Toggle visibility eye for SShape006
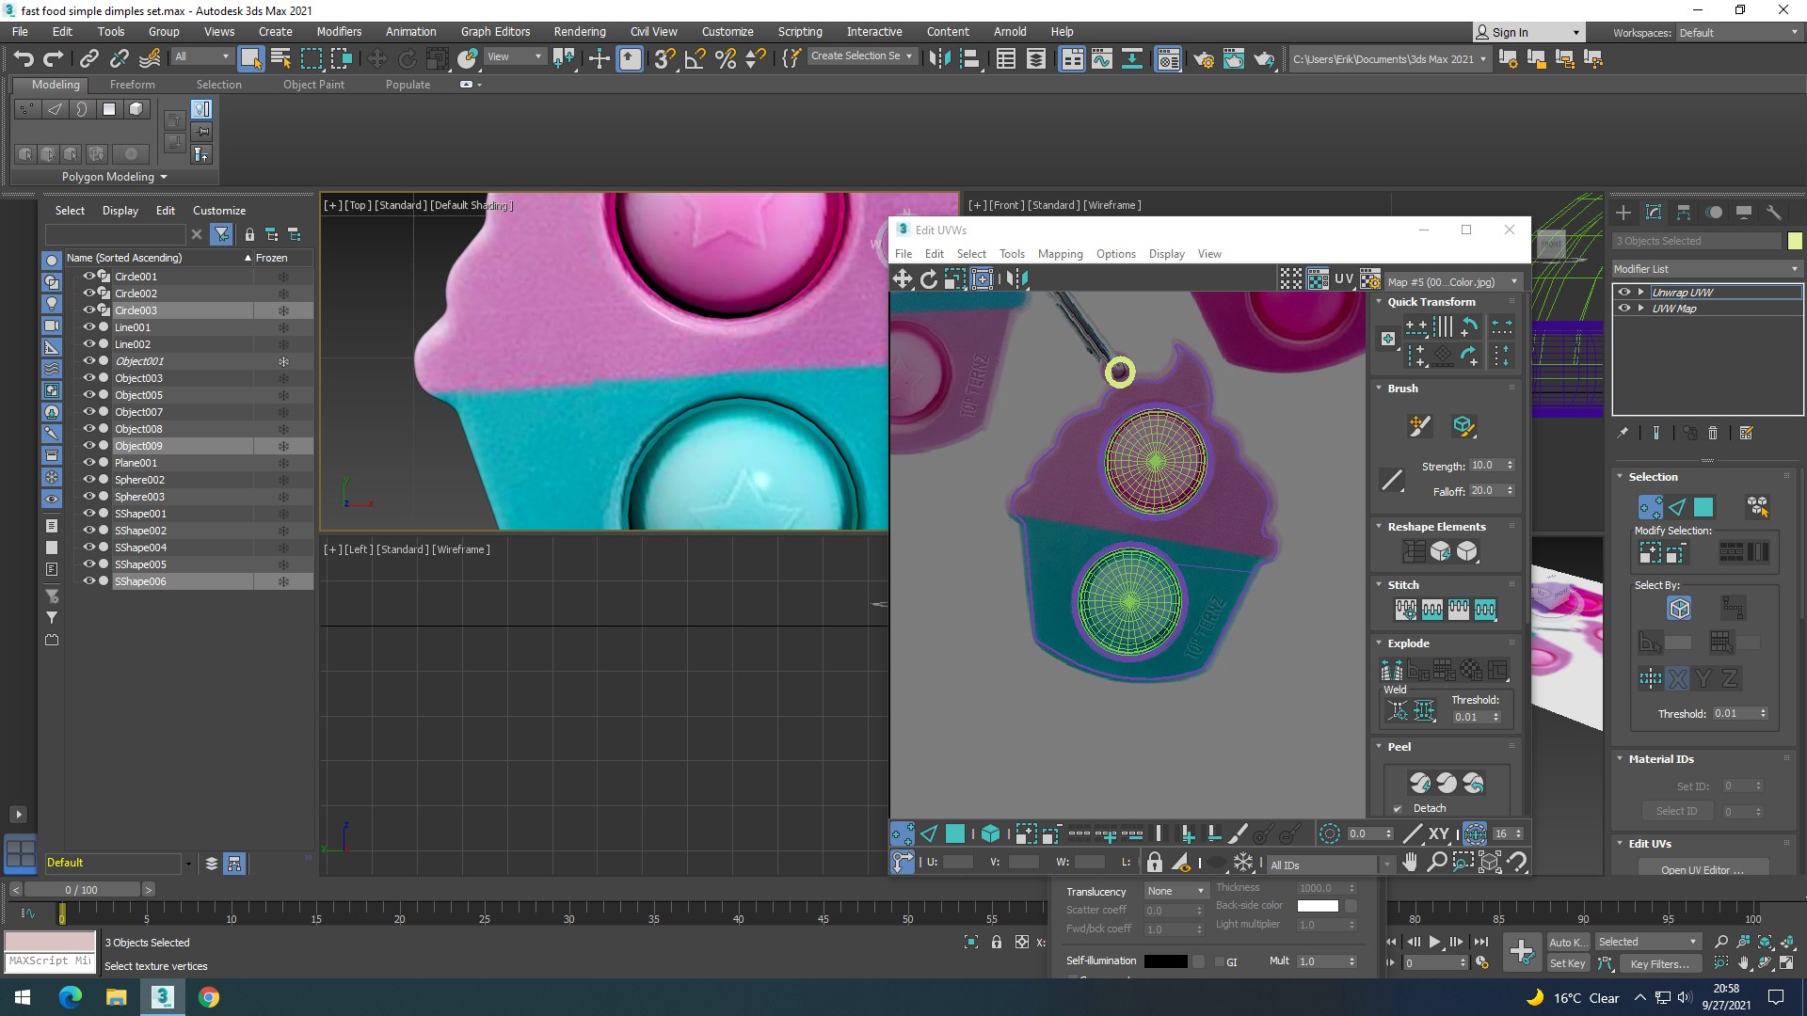 [x=89, y=581]
